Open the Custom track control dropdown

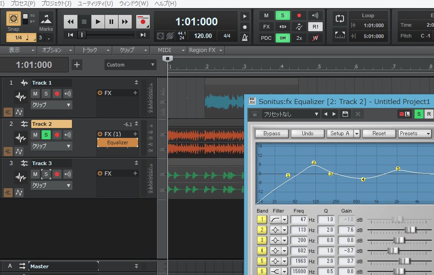[x=130, y=65]
